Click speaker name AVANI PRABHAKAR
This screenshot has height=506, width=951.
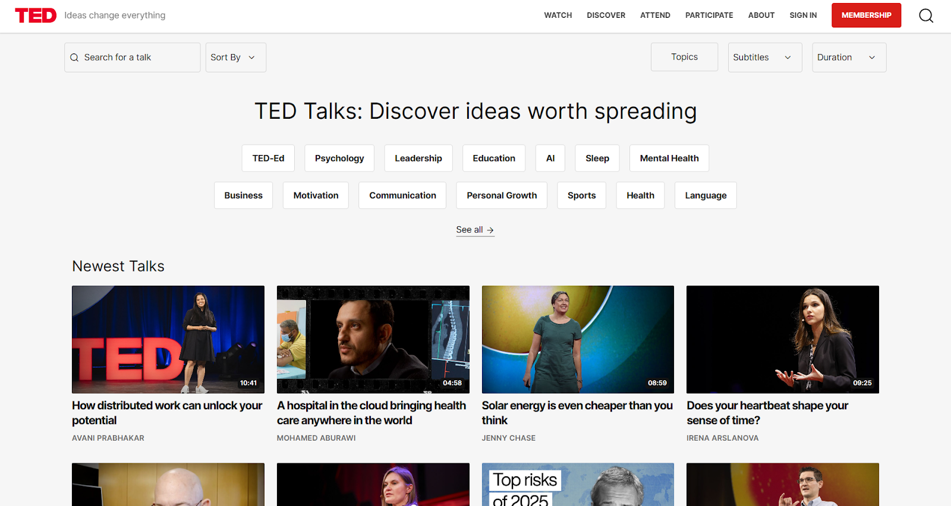point(108,438)
